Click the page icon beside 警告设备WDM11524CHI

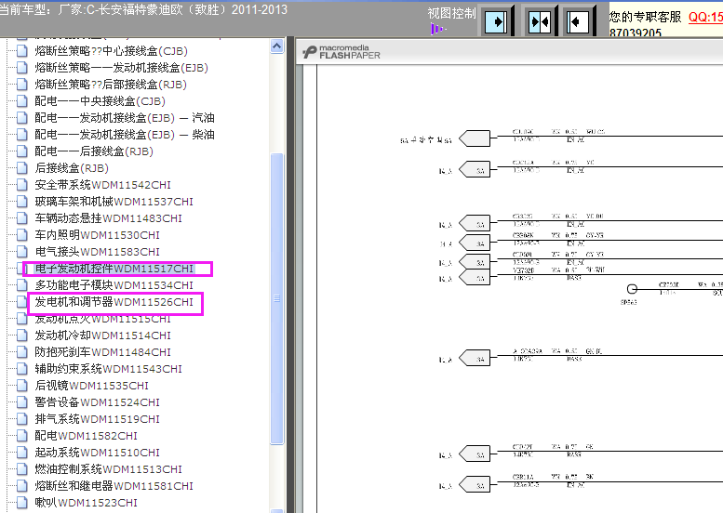[x=22, y=402]
